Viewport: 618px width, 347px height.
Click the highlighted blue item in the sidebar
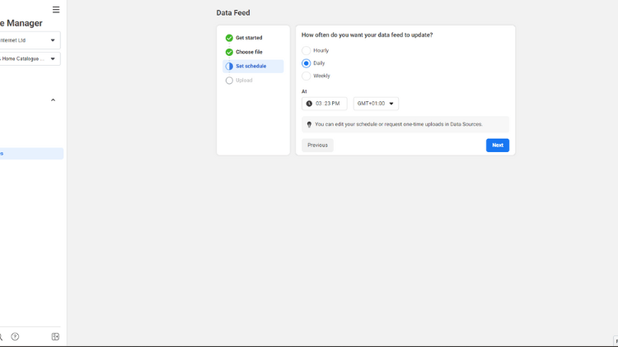(x=31, y=154)
